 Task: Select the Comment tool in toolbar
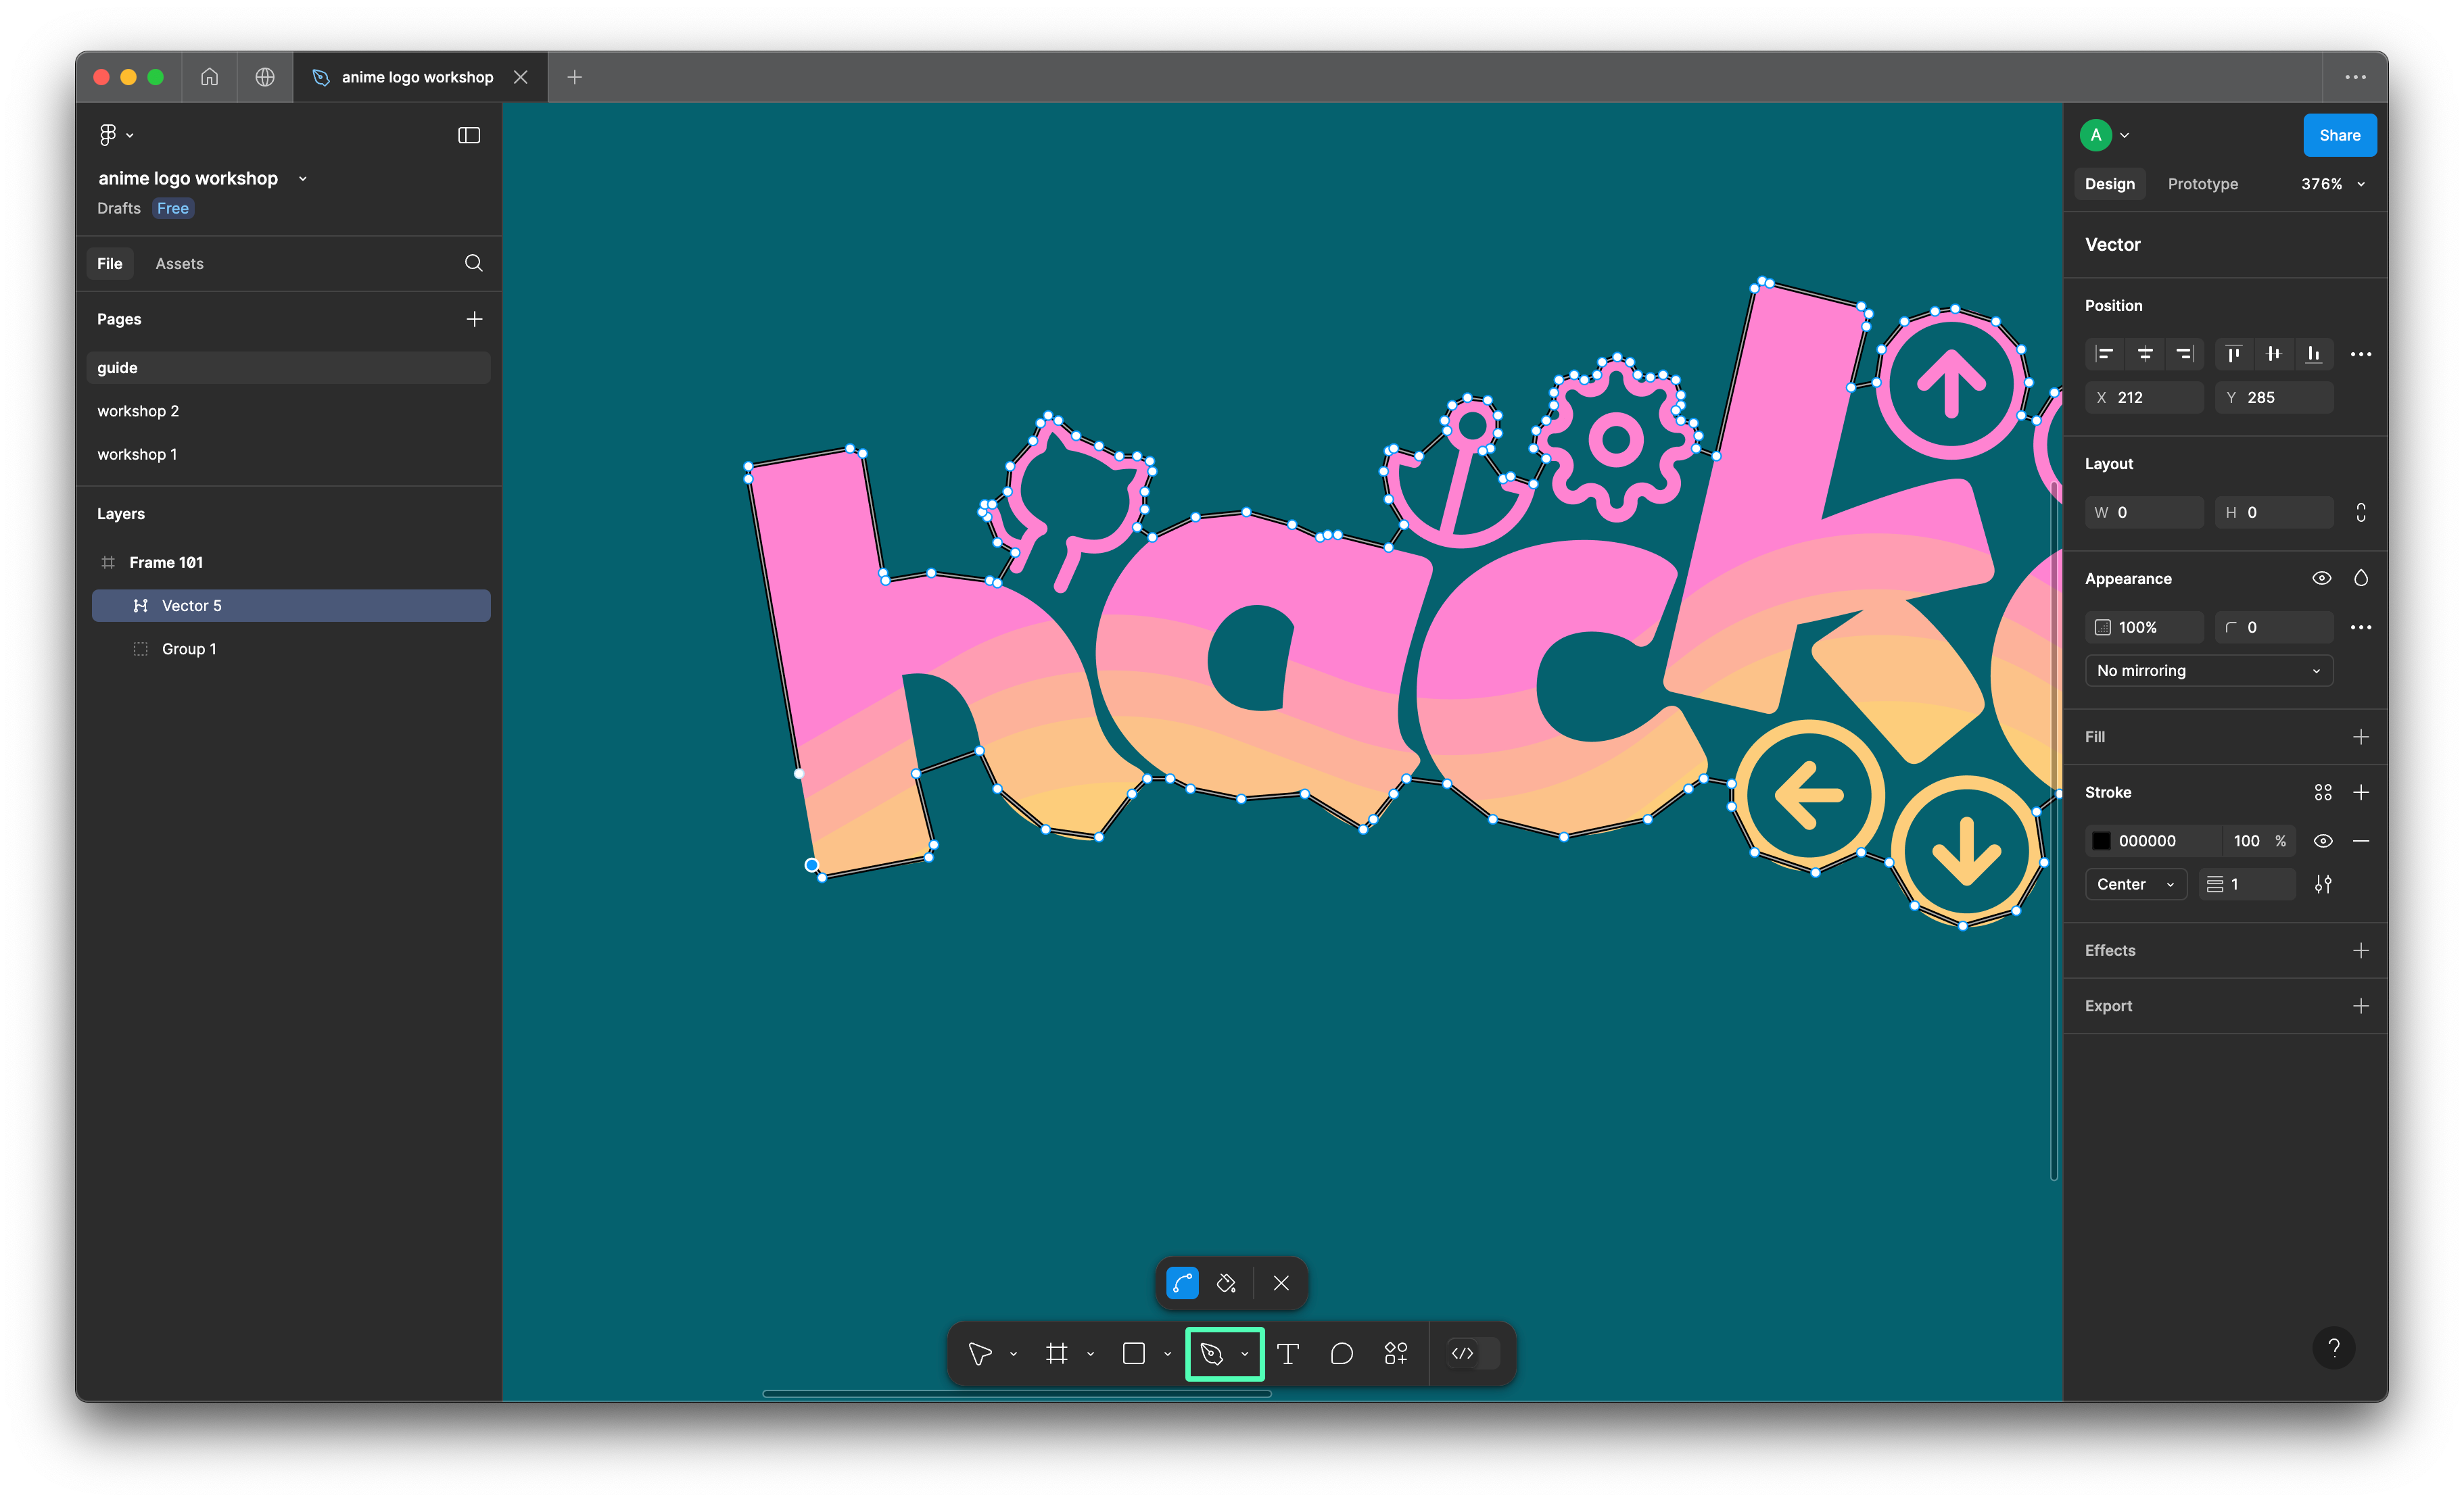1341,1353
